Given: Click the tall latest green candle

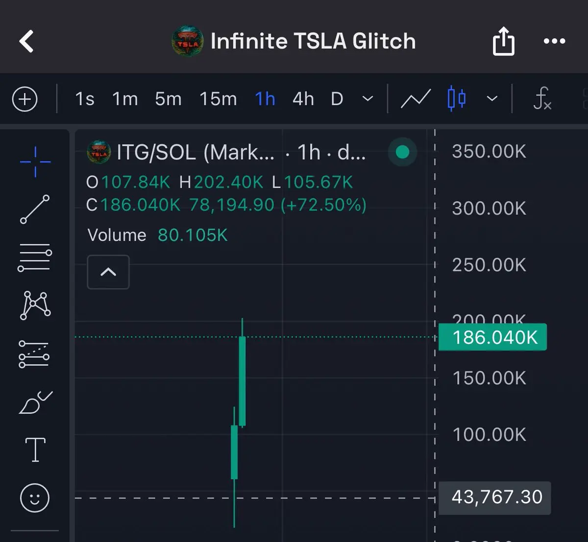Looking at the screenshot, I should tap(242, 381).
